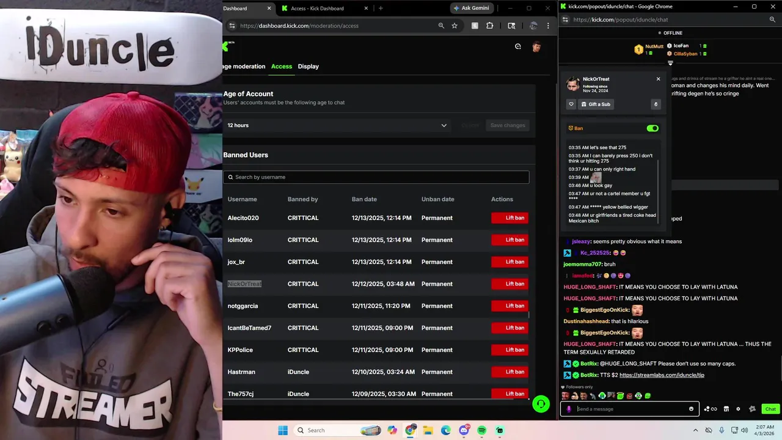Screen dimensions: 782x440
Task: Open chat settings gear icon
Action: 738,409
